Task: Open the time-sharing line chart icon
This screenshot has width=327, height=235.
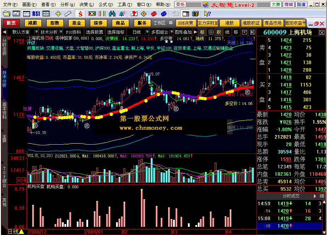Action: [16, 14]
